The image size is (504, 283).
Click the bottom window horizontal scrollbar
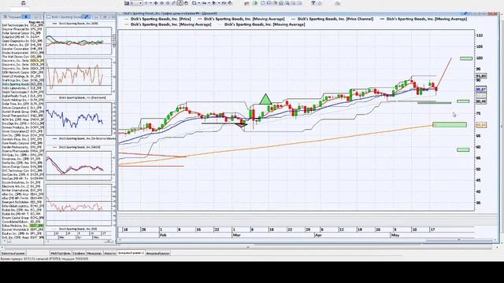(x=248, y=248)
